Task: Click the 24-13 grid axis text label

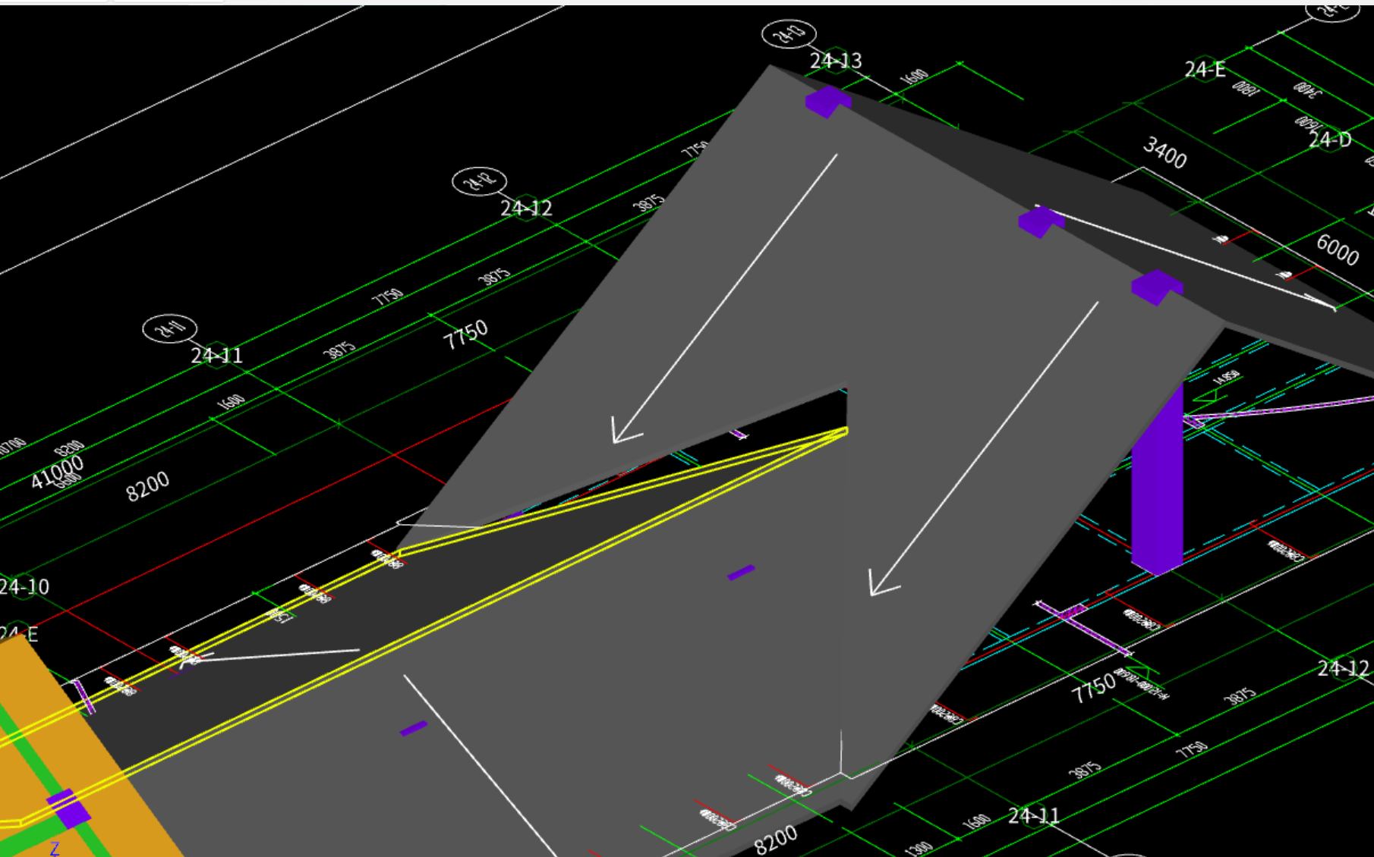Action: (836, 61)
